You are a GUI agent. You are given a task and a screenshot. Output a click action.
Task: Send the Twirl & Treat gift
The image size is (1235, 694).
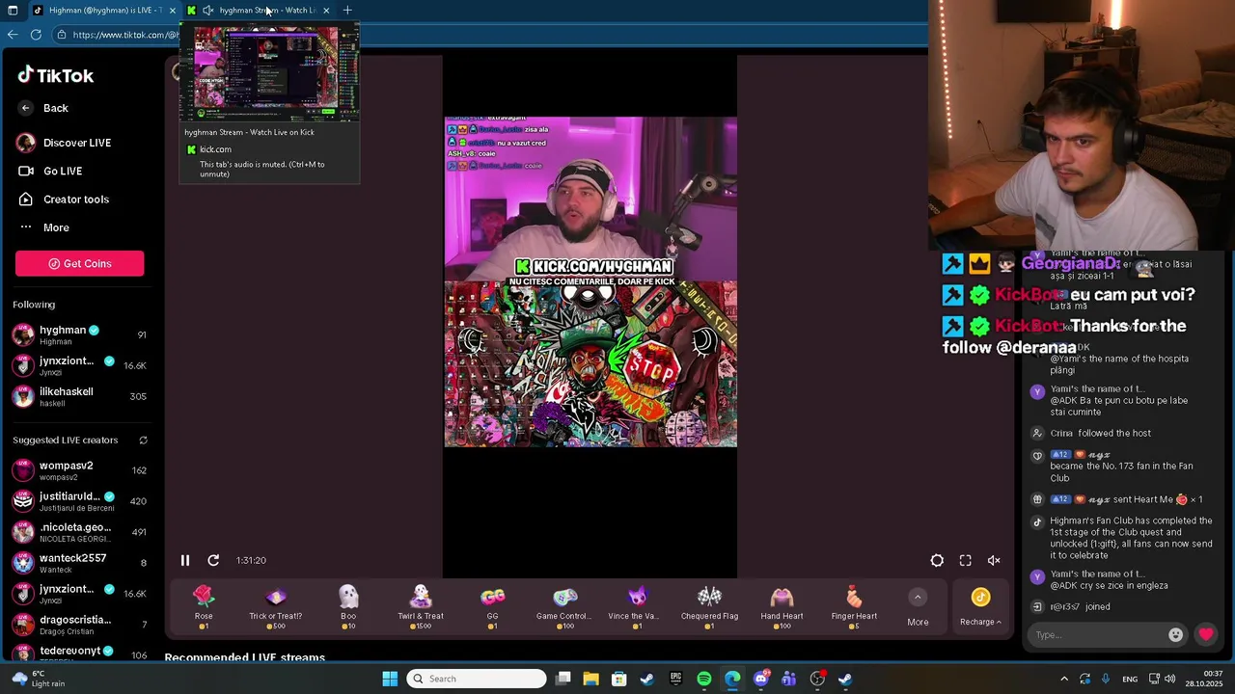pyautogui.click(x=421, y=607)
